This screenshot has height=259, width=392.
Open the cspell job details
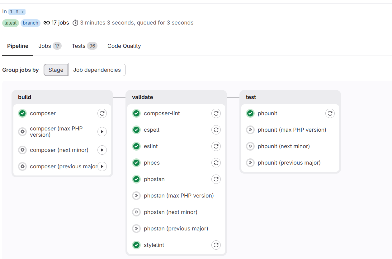(152, 130)
